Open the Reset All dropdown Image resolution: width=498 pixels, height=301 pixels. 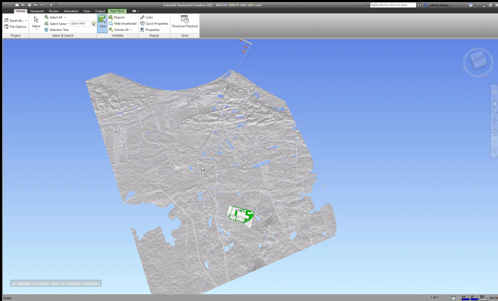(26, 21)
